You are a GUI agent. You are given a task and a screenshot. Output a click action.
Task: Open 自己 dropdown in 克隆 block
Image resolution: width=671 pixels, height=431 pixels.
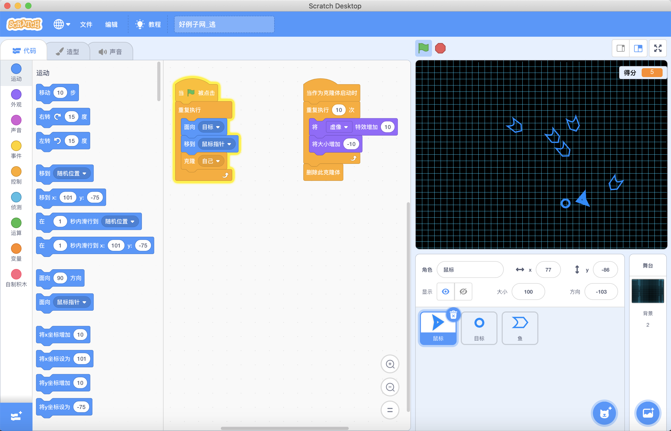click(x=211, y=161)
